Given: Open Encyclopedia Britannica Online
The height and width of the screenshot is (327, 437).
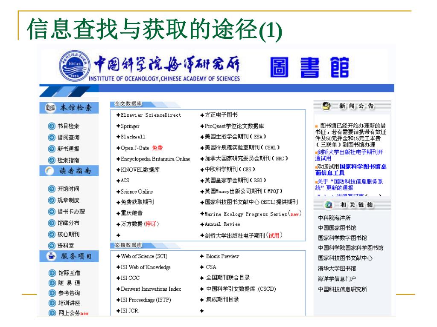Looking at the screenshot, I should tap(155, 159).
